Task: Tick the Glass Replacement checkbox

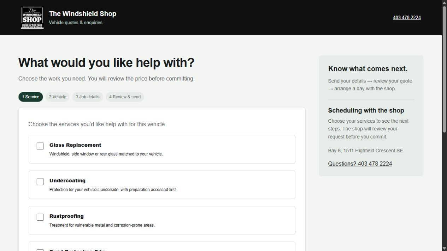Action: (40, 146)
